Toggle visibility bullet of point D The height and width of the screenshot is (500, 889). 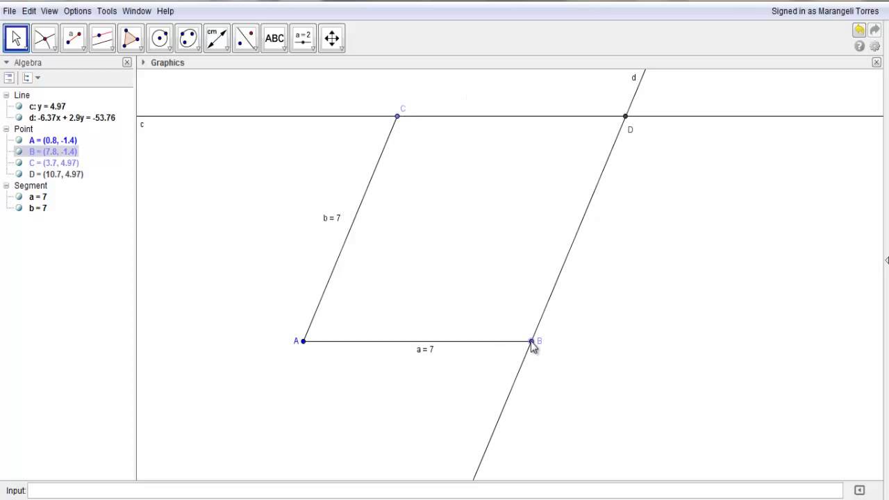click(x=19, y=174)
